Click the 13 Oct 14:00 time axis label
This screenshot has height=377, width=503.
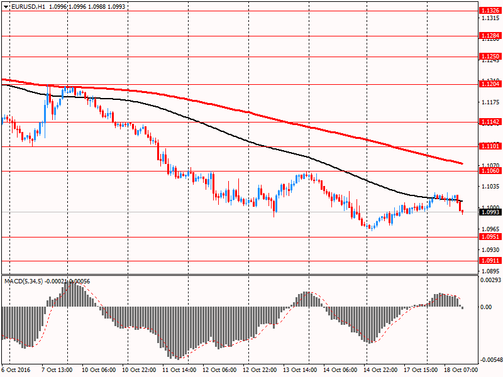coord(301,370)
